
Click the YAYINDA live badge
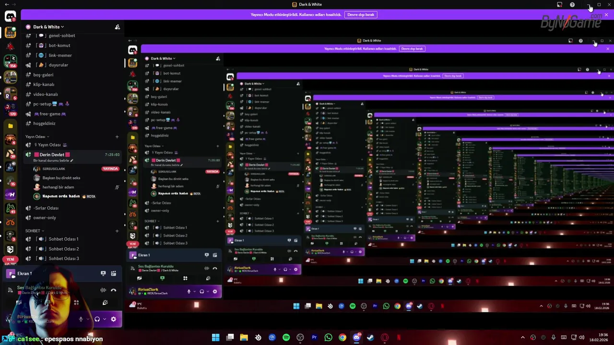[x=110, y=169]
